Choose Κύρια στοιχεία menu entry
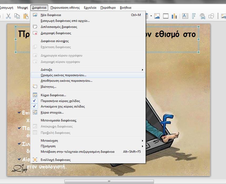This screenshot has width=226, height=184. [88, 113]
